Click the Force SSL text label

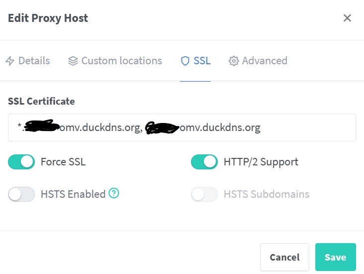pos(63,162)
